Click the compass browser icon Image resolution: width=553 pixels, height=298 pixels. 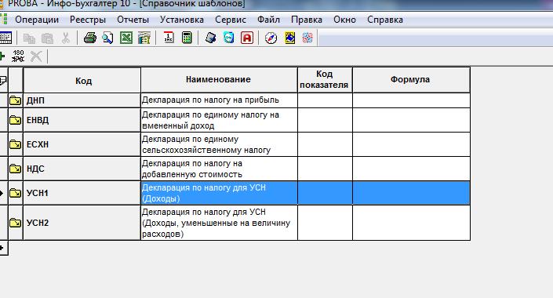point(271,38)
